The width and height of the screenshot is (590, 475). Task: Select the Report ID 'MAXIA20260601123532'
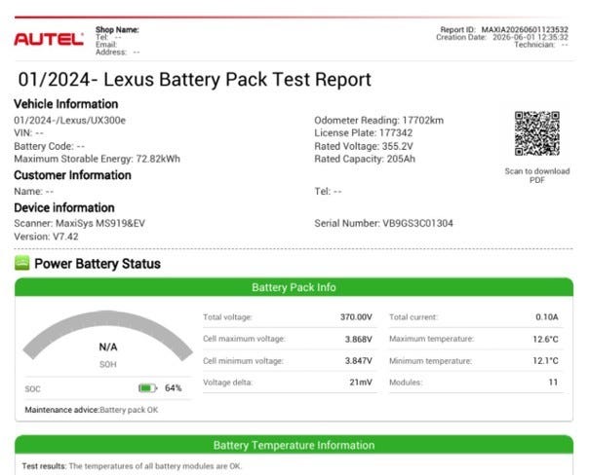pyautogui.click(x=525, y=29)
